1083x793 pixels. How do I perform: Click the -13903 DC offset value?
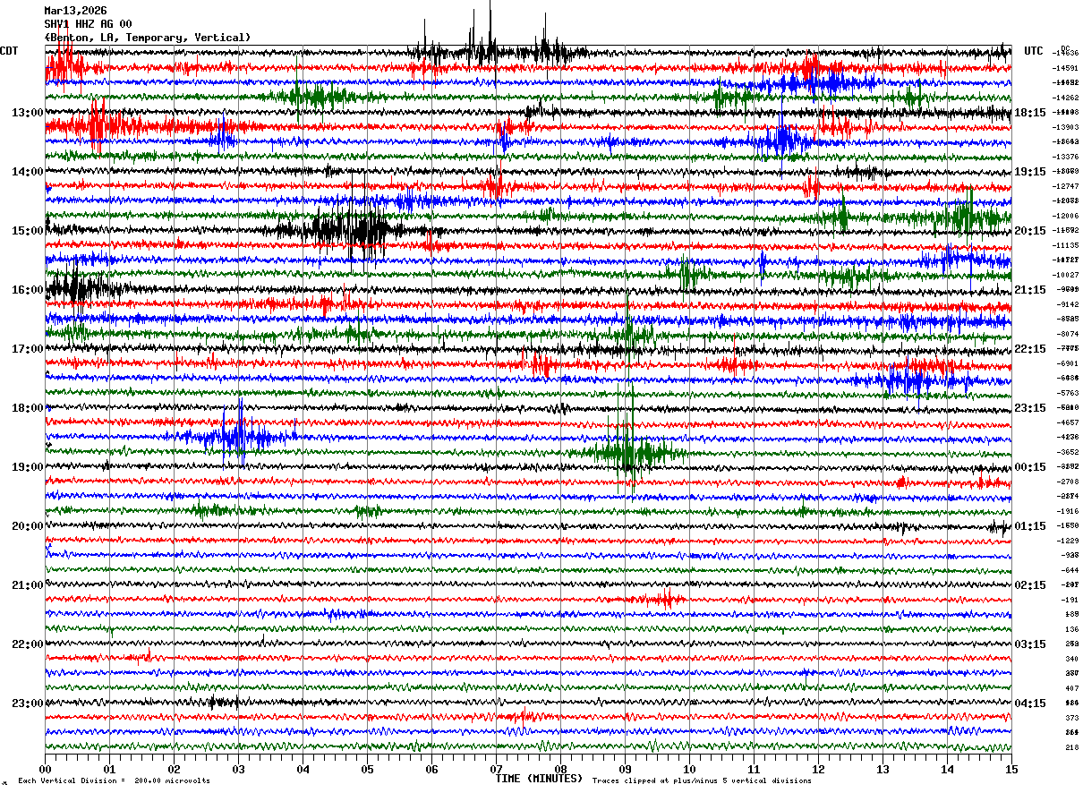pos(1065,127)
